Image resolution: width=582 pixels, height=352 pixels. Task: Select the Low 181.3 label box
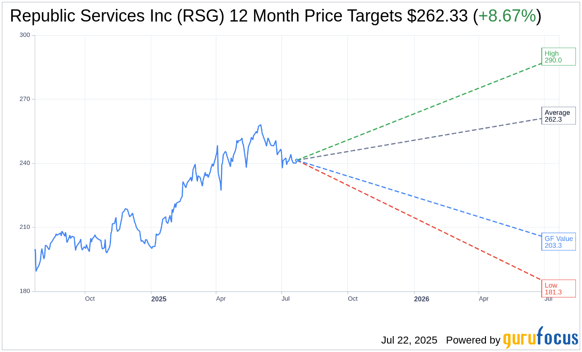559,289
